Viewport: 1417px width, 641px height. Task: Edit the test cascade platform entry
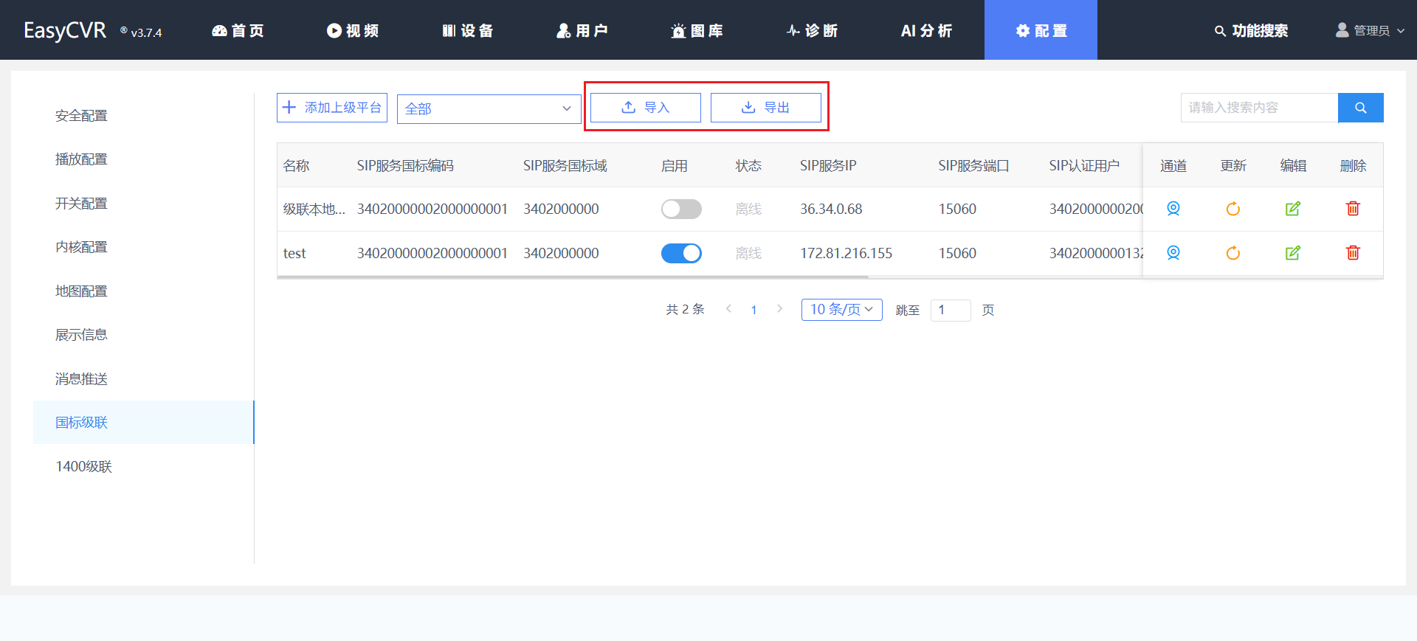[1292, 253]
